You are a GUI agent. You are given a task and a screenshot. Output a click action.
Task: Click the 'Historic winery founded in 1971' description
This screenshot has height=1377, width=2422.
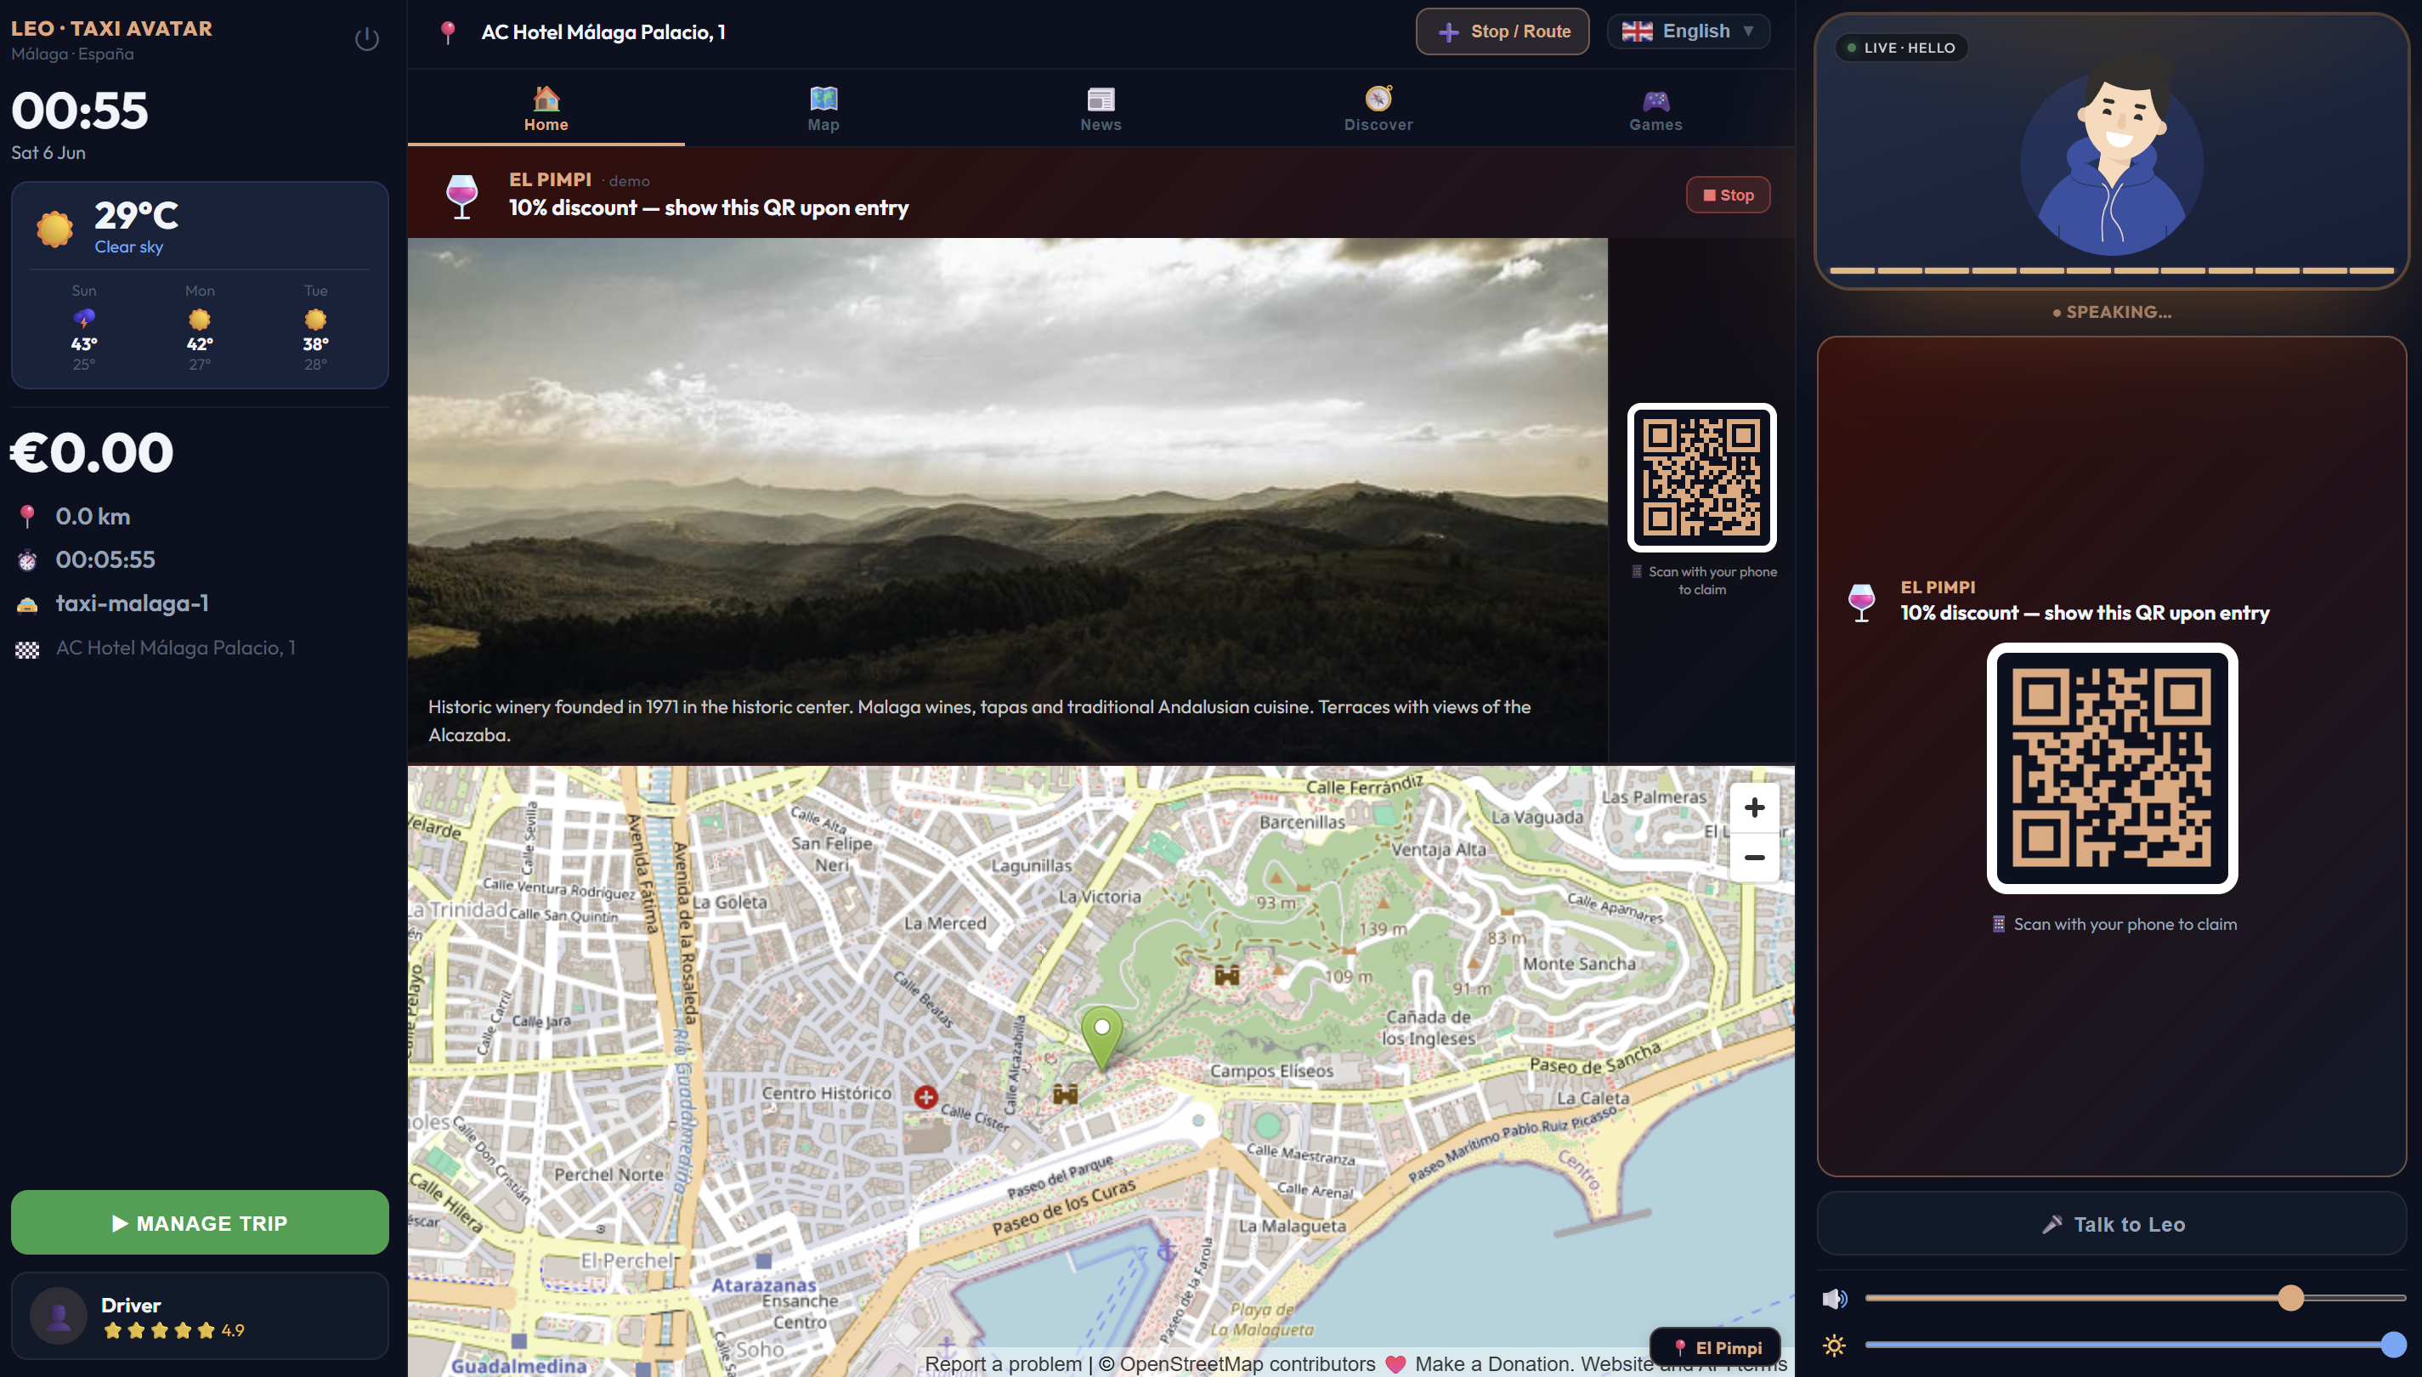979,721
